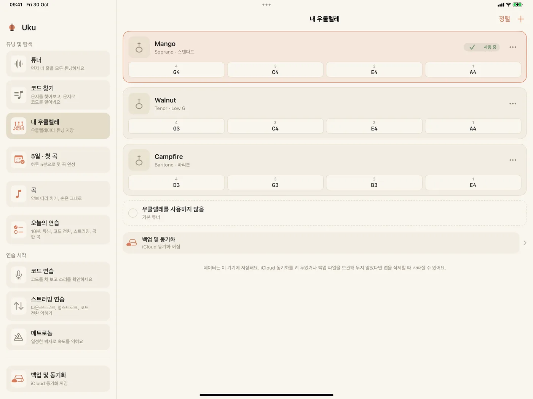The image size is (533, 399).
Task: Open 튜너 in the sidebar
Action: click(58, 64)
